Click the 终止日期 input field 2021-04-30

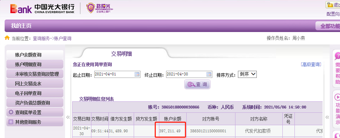[x=189, y=74]
